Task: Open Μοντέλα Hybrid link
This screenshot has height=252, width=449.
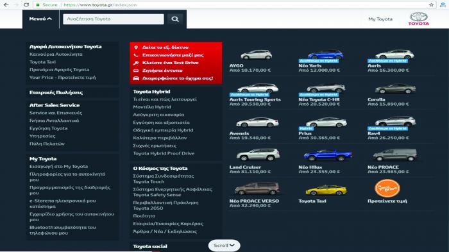Action: pos(152,107)
